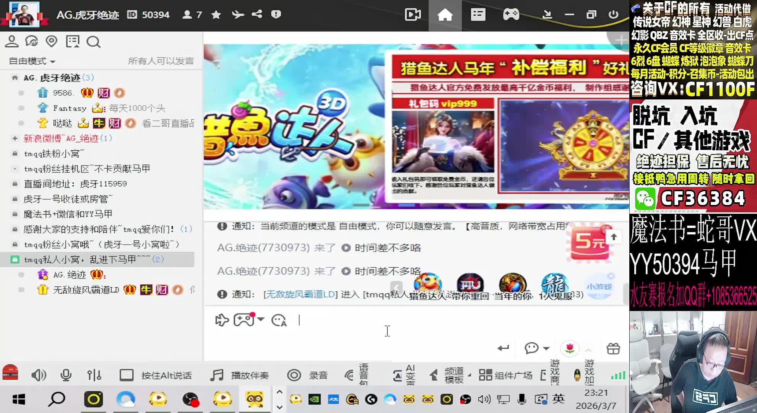757x413 pixels.
Task: Open the gift box icon
Action: 613,348
